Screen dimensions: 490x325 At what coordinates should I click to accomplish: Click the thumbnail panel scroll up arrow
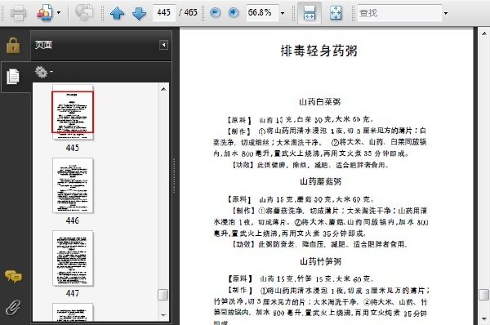click(163, 89)
